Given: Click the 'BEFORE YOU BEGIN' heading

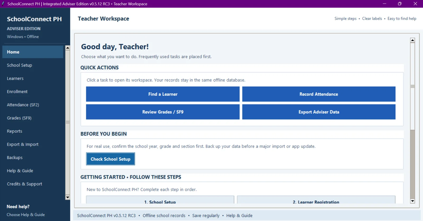Looking at the screenshot, I should point(104,134).
